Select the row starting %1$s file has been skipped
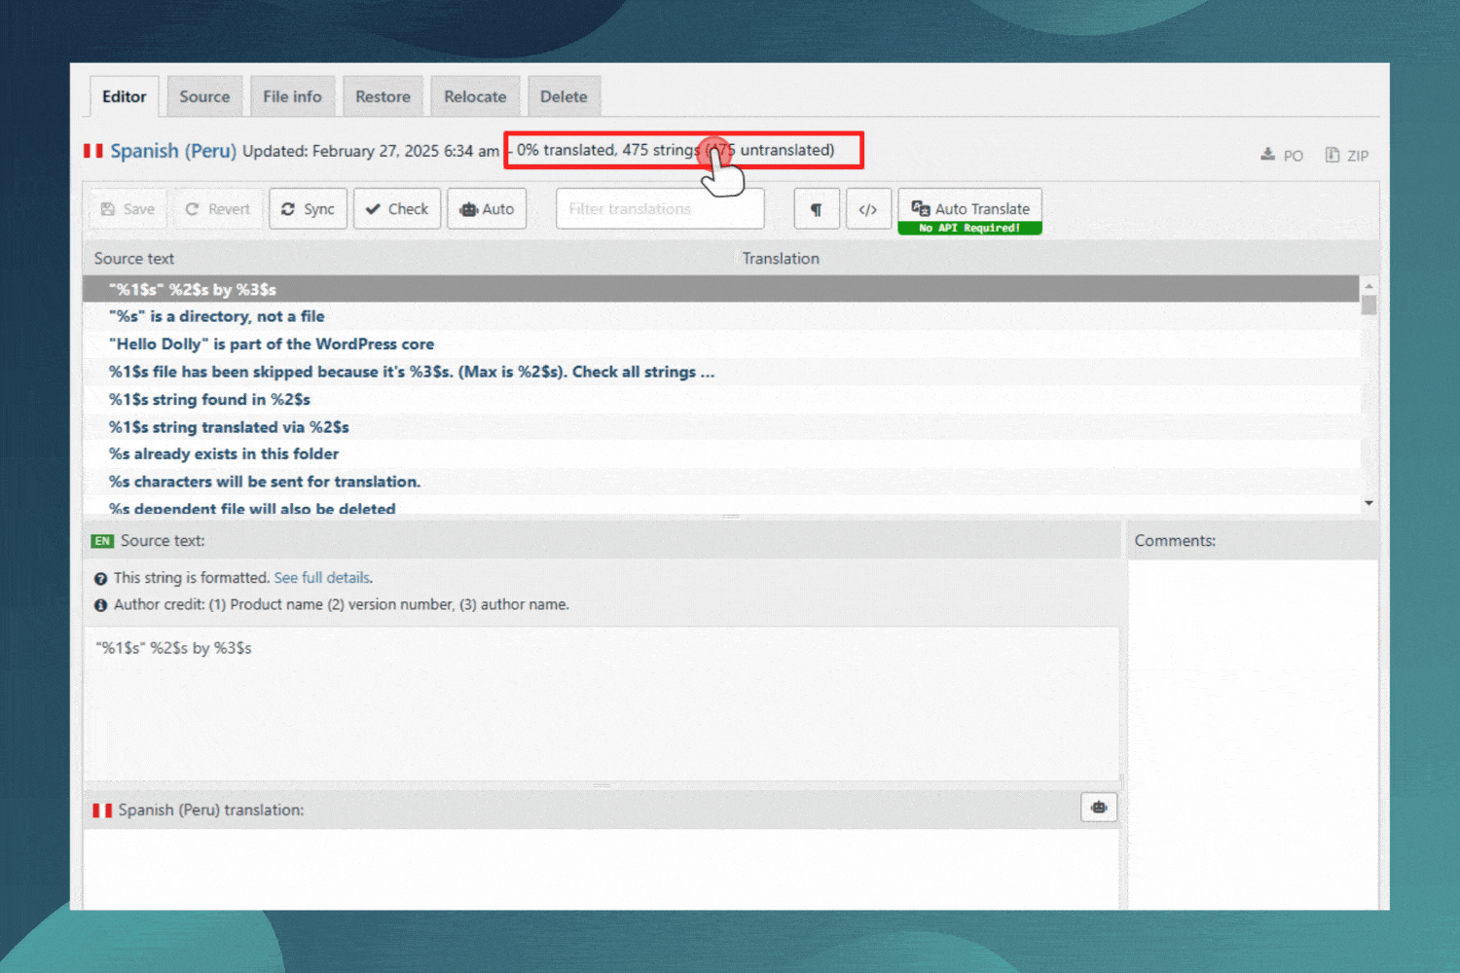The width and height of the screenshot is (1460, 973). 720,372
